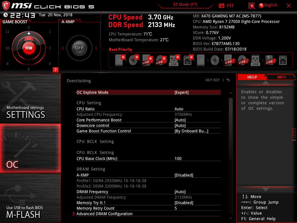Open Downcore control Auto setting
297x223 pixels.
(x=148, y=125)
